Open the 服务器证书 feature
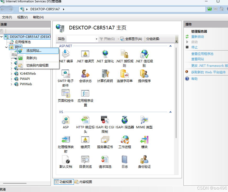This screenshot has height=192, width=228. [x=105, y=142]
